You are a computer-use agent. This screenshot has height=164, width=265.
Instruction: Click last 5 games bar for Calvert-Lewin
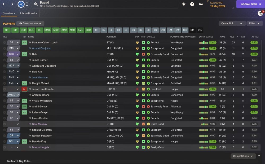tap(204, 43)
